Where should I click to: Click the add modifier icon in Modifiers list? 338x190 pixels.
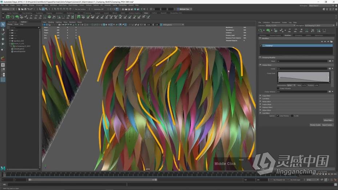point(322,41)
